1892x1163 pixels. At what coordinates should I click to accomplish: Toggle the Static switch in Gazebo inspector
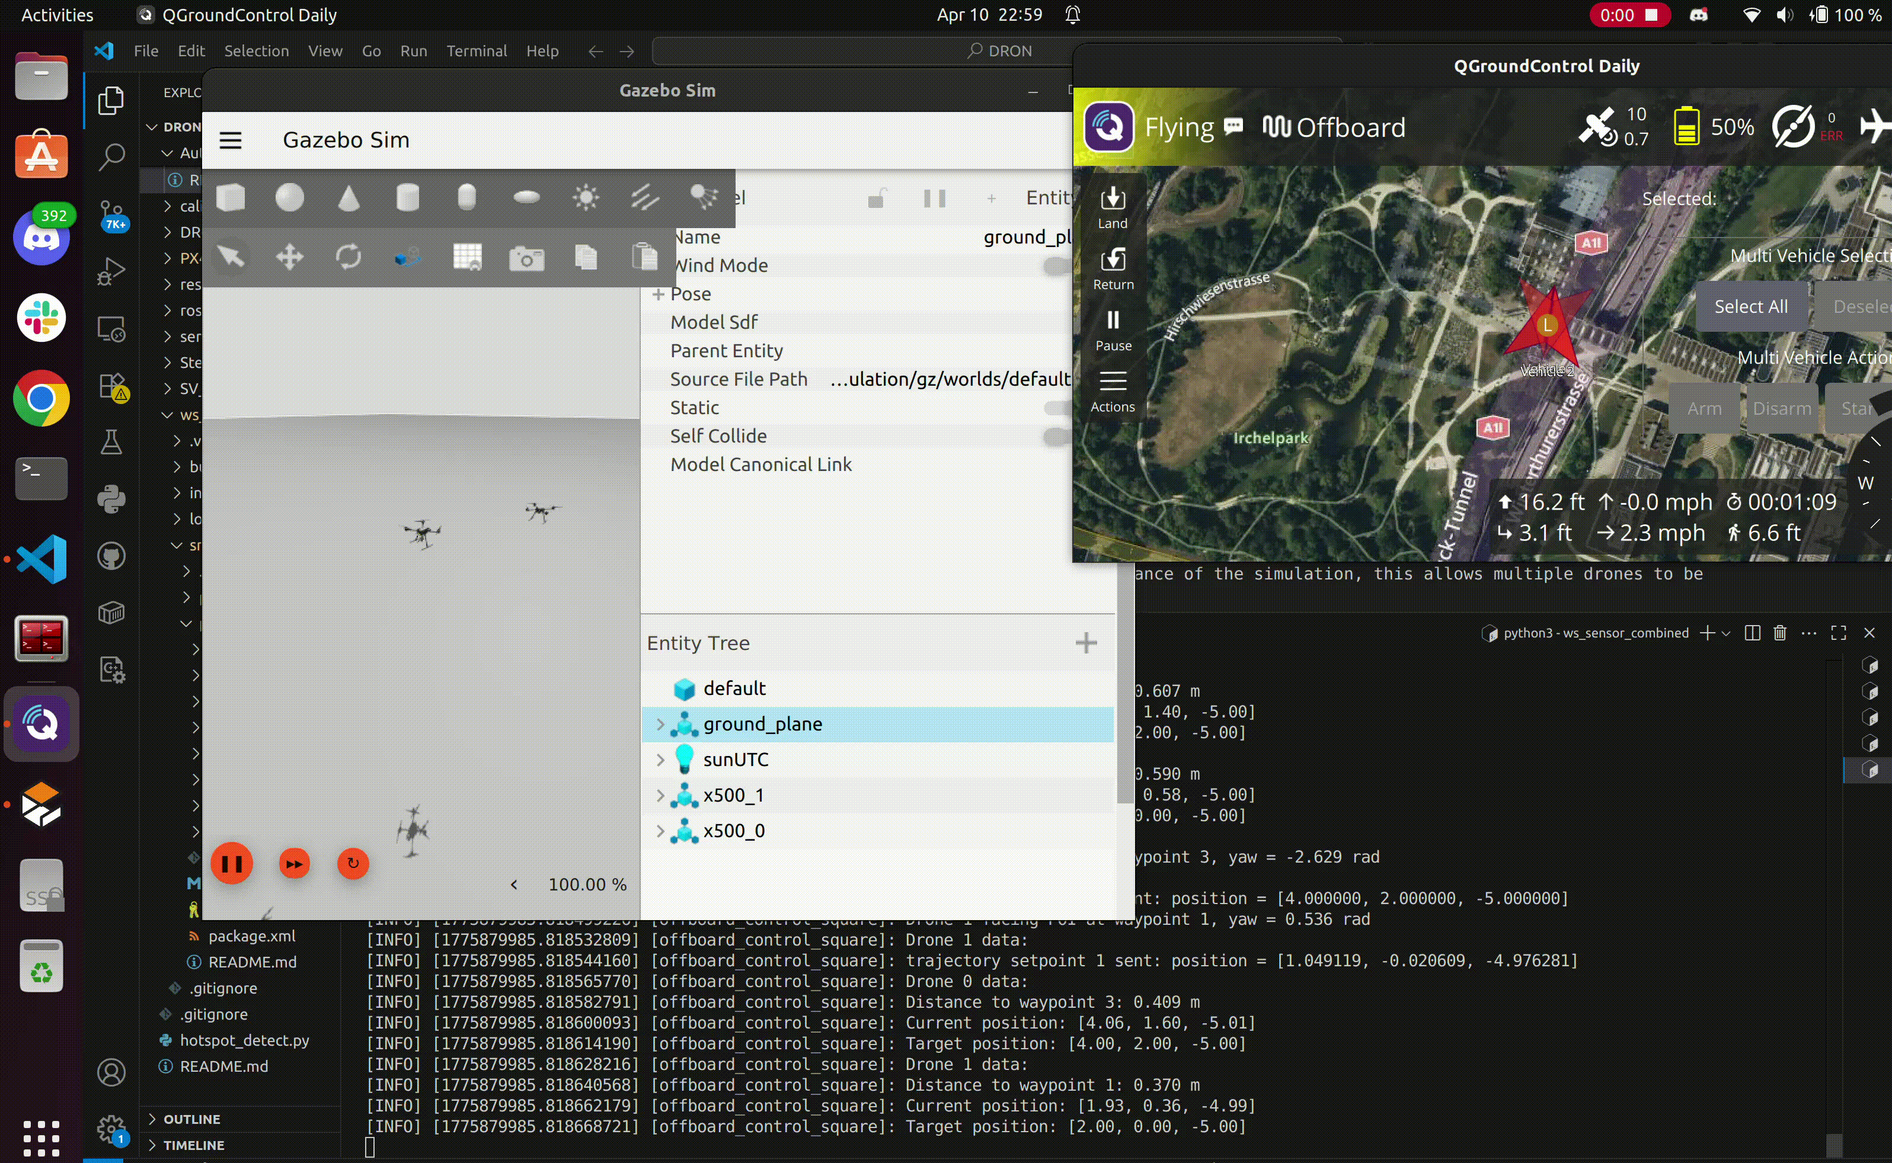(x=1057, y=408)
